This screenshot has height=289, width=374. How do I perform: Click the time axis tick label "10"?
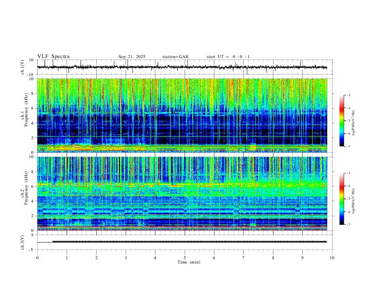tap(332, 258)
